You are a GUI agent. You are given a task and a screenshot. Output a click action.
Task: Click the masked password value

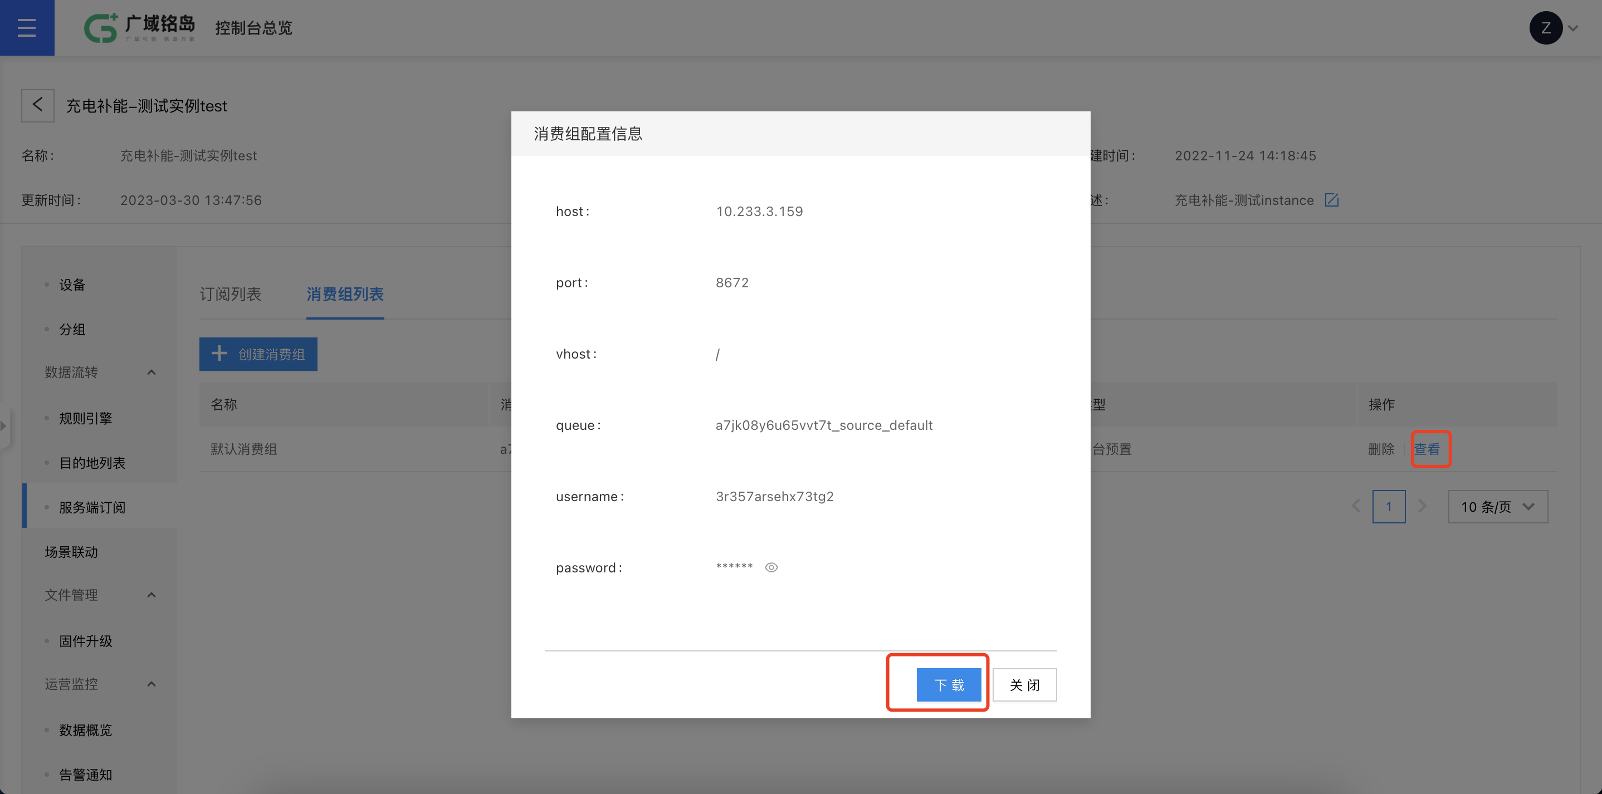click(734, 566)
